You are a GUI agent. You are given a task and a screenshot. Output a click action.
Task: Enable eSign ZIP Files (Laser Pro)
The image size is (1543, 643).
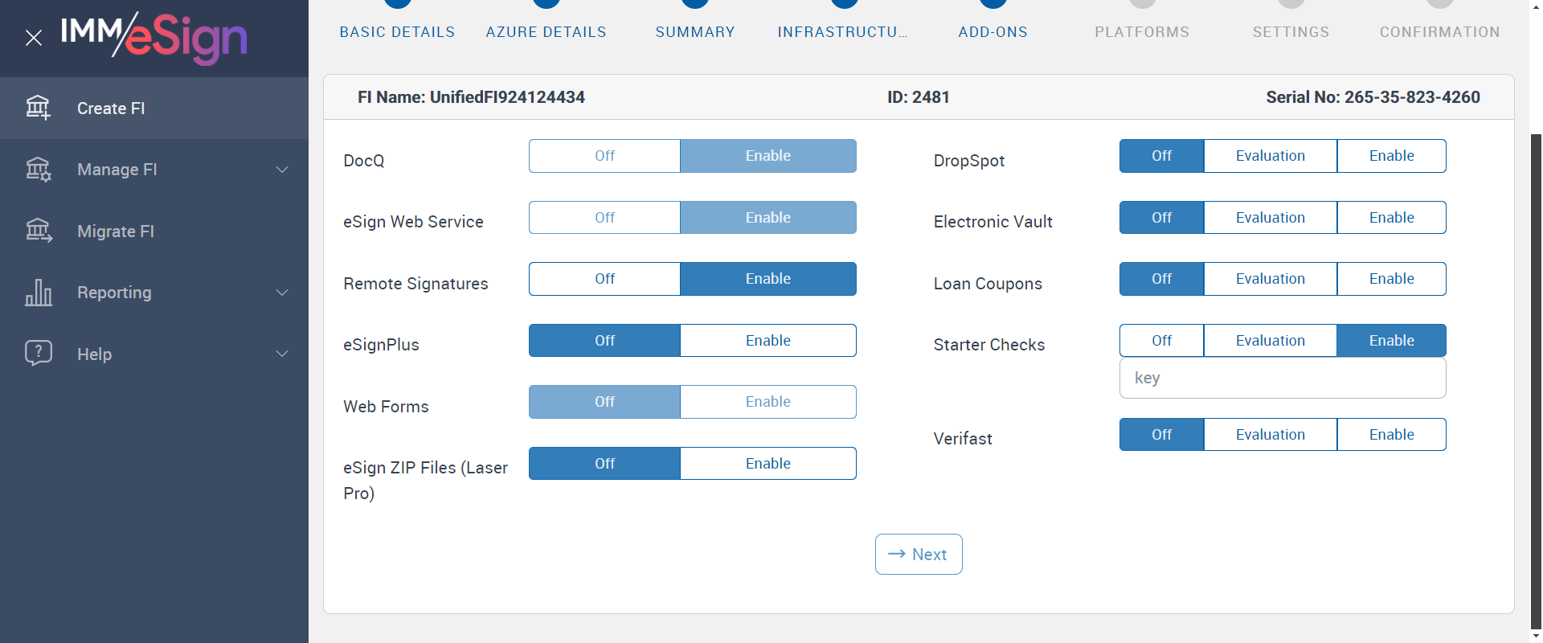coord(768,464)
